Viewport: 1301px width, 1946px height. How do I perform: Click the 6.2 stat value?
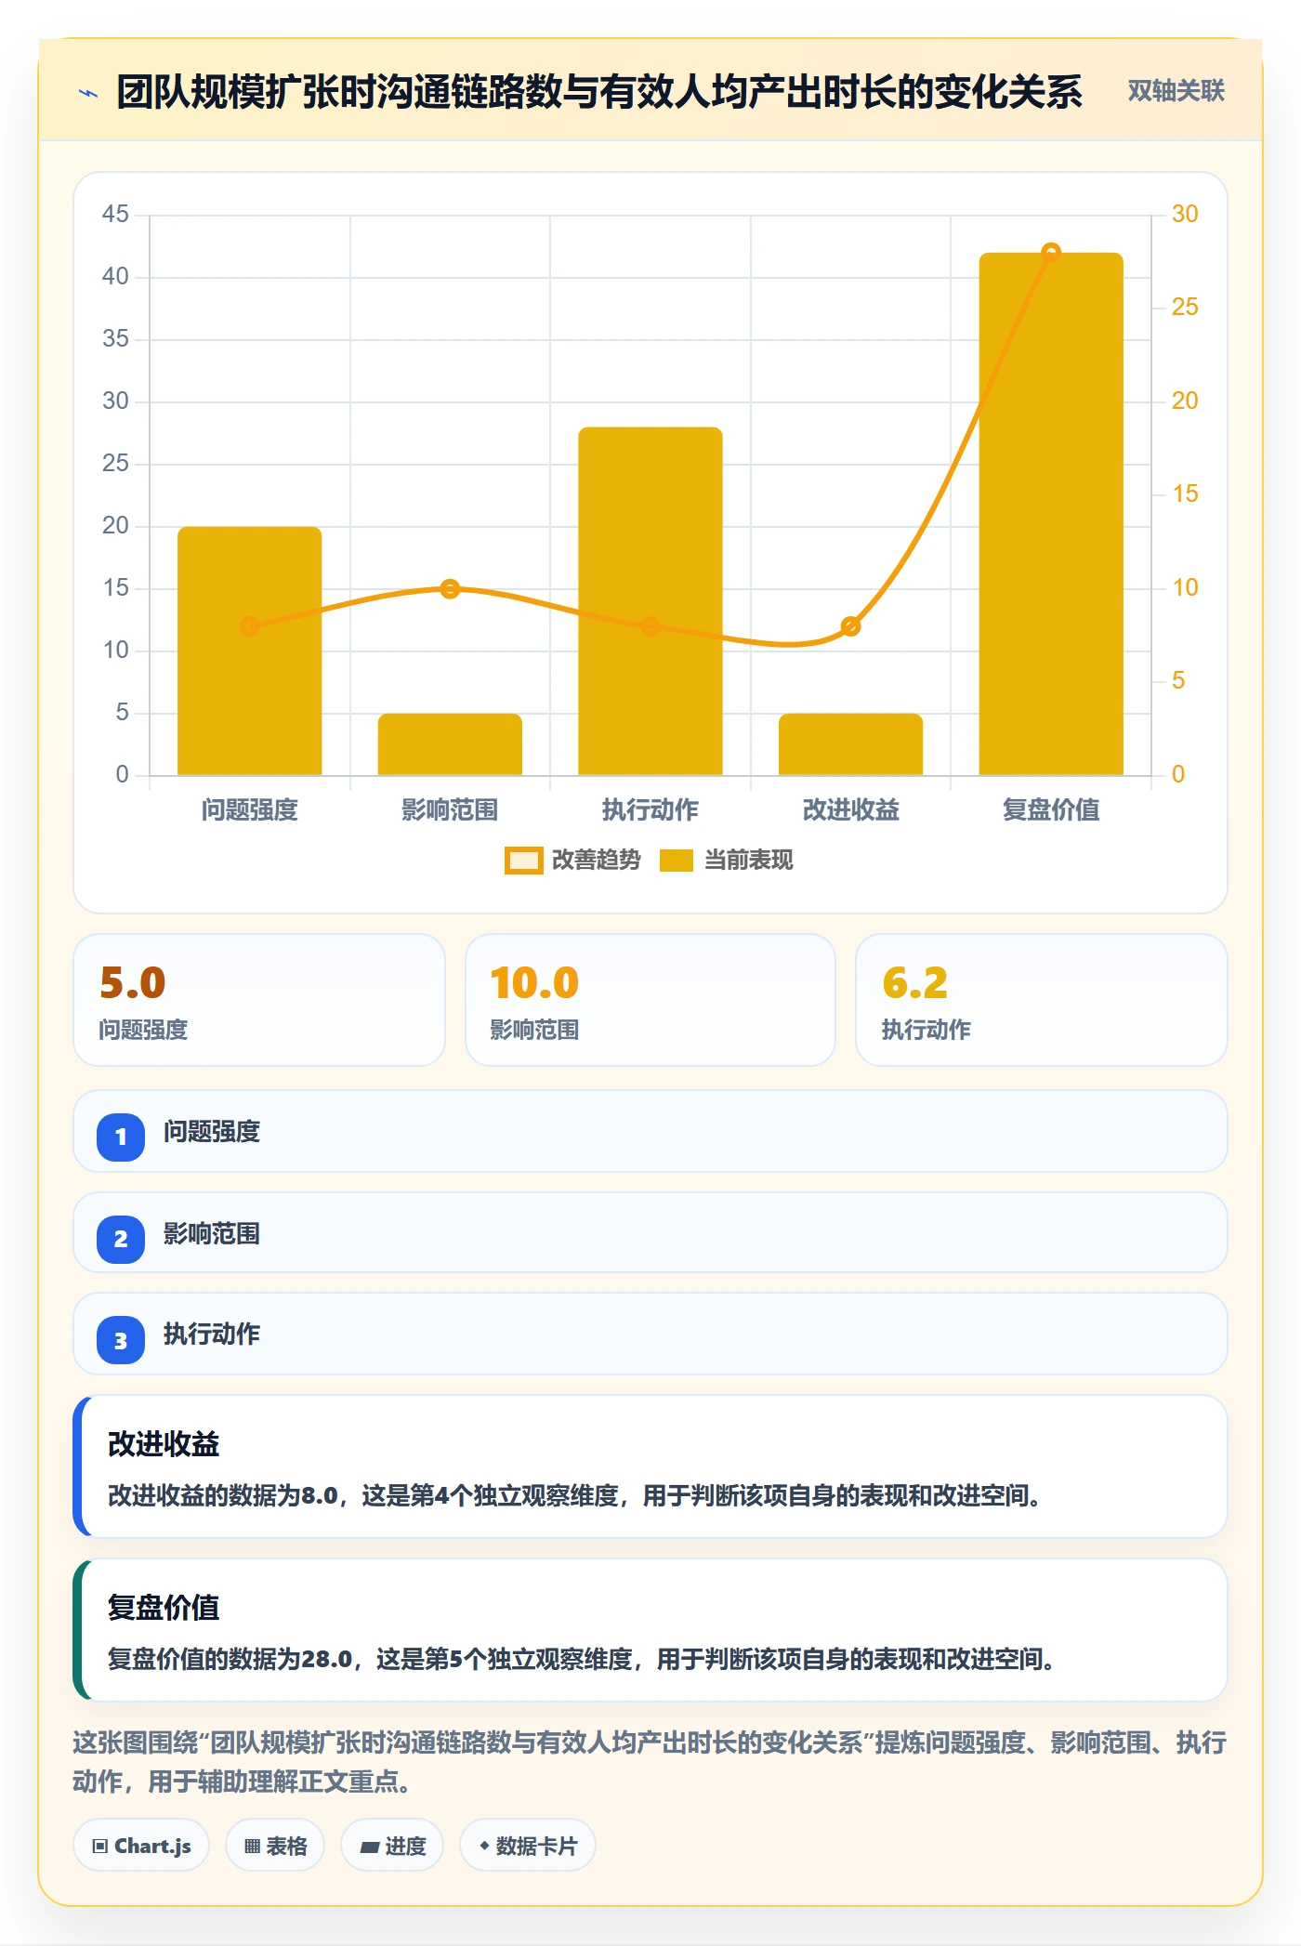tap(915, 982)
